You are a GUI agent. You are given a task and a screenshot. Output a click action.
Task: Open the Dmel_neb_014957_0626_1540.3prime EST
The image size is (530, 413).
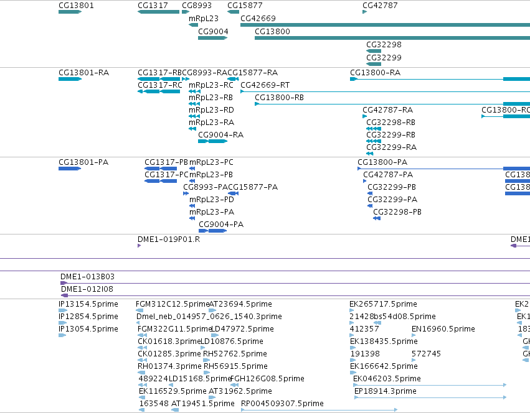pyautogui.click(x=209, y=317)
